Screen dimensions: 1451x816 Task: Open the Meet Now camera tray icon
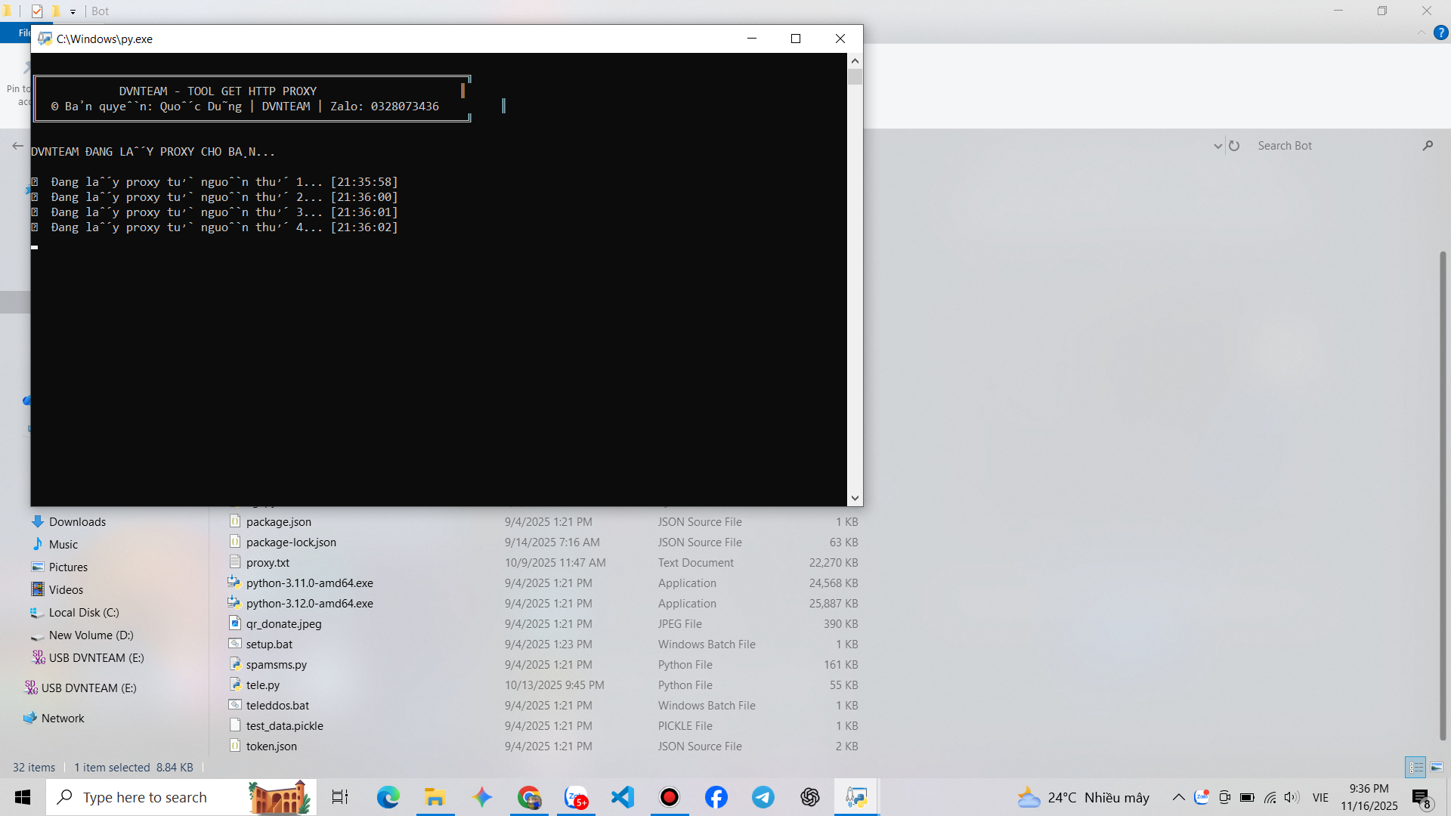click(x=1224, y=798)
